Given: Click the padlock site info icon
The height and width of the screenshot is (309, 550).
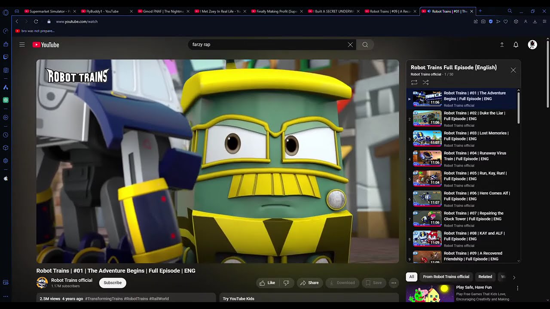Looking at the screenshot, I should tap(49, 21).
